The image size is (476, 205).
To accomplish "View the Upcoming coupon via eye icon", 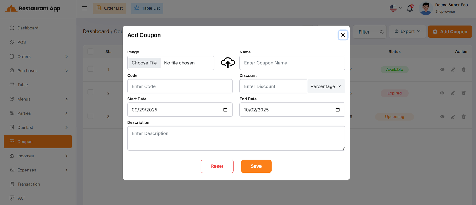I will (442, 117).
